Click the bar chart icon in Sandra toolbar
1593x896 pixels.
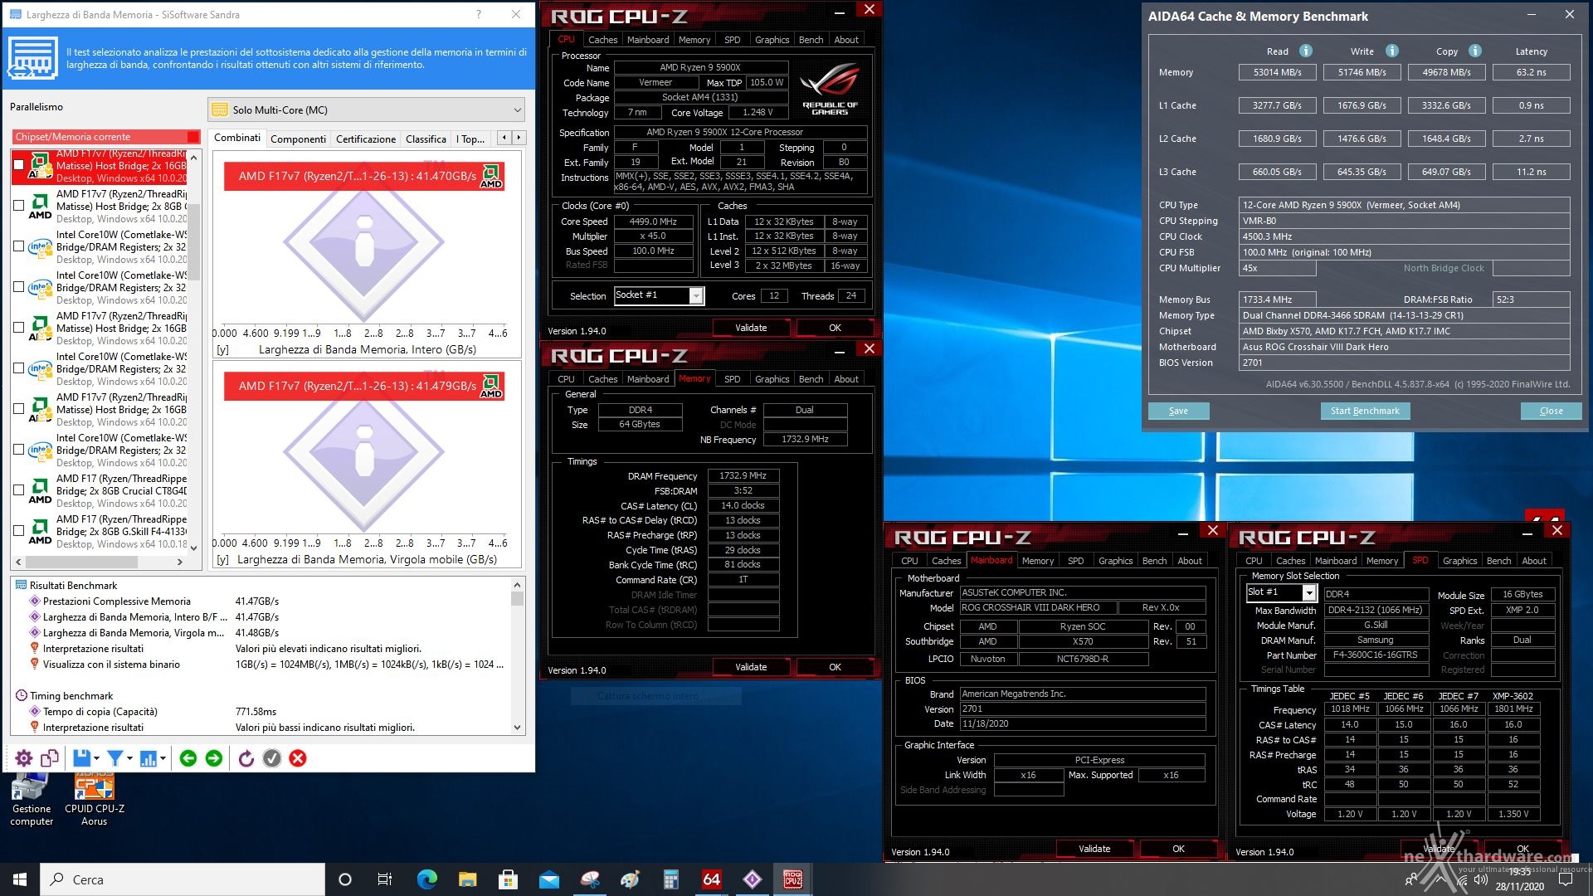[x=149, y=758]
